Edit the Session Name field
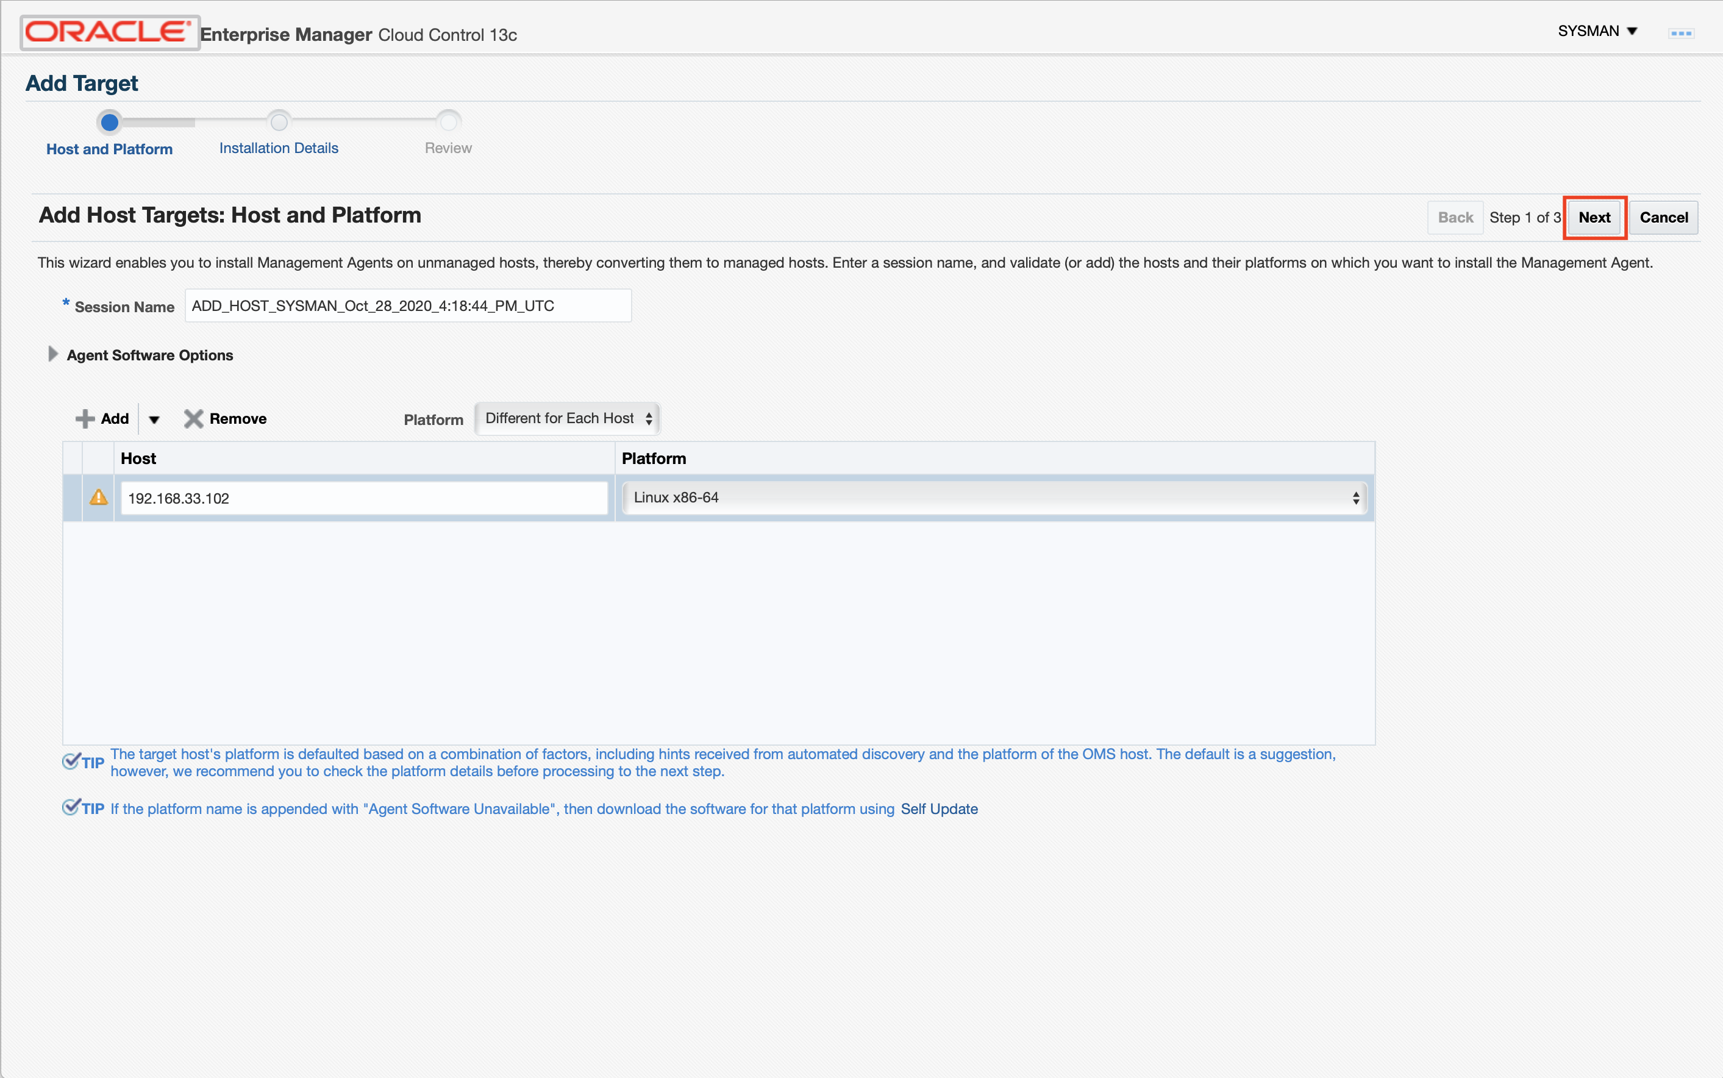 click(408, 306)
